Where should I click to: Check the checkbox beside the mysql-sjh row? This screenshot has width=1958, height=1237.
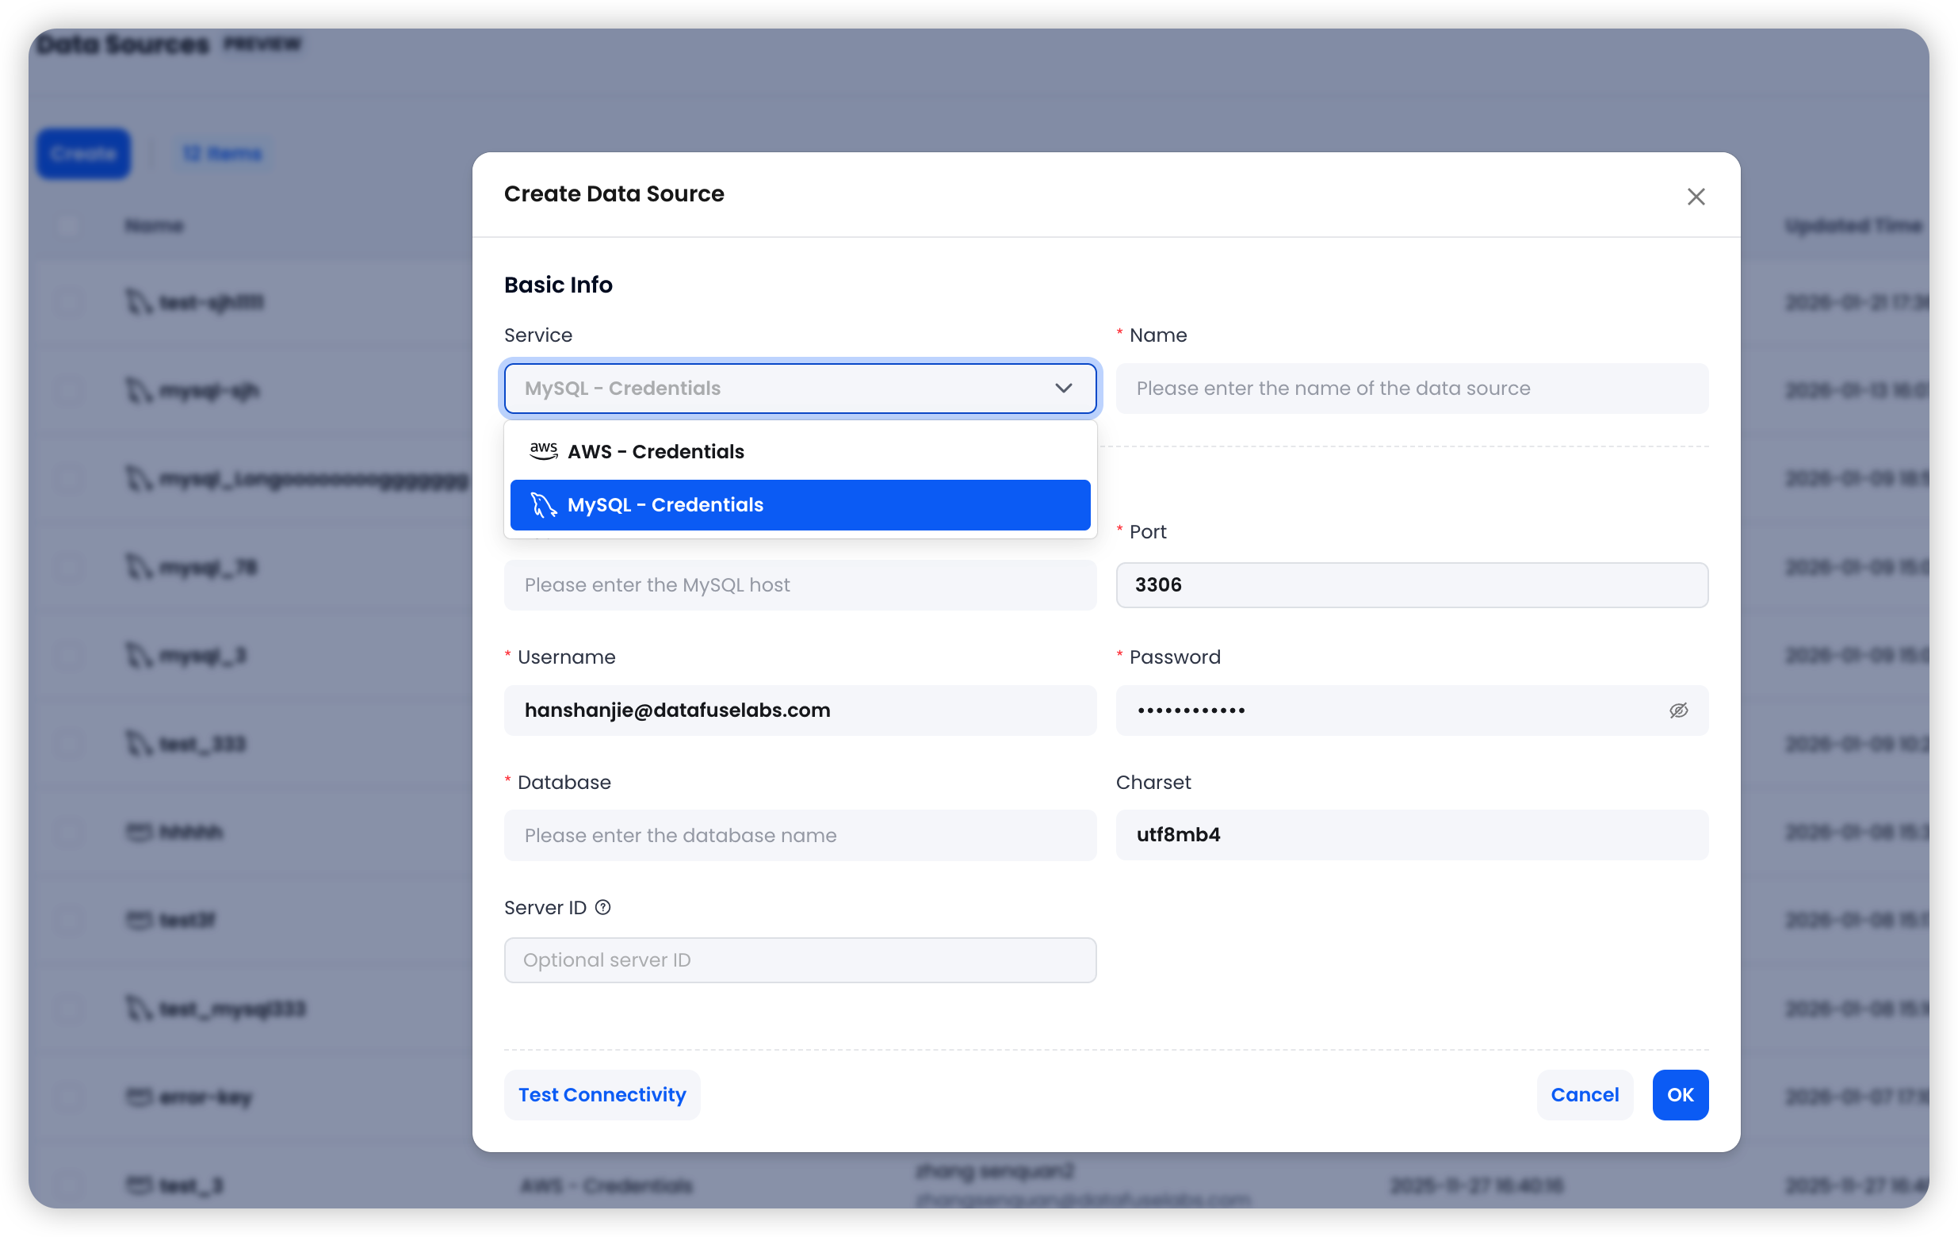click(69, 390)
